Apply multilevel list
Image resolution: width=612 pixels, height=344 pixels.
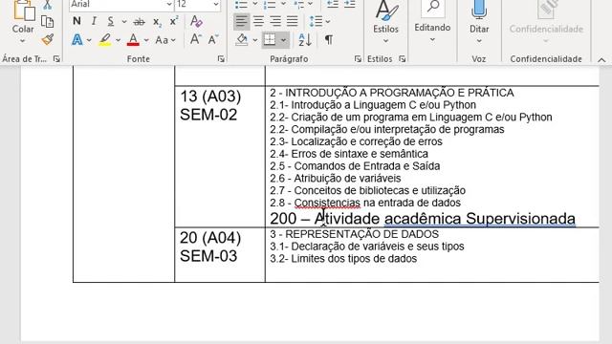click(x=298, y=5)
